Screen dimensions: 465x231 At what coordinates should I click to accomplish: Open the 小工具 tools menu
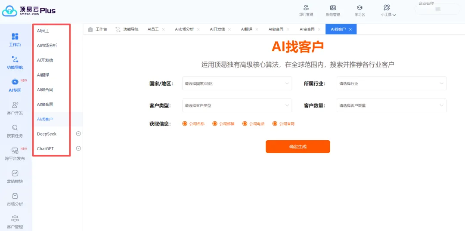pyautogui.click(x=388, y=11)
